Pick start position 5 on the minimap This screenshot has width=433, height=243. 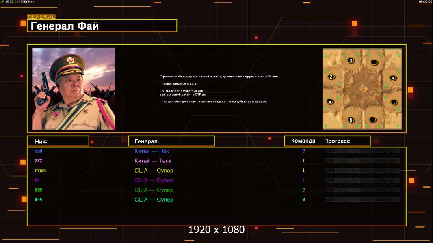pyautogui.click(x=330, y=101)
